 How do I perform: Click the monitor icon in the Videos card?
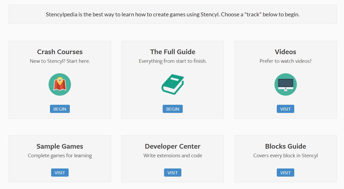[x=285, y=84]
